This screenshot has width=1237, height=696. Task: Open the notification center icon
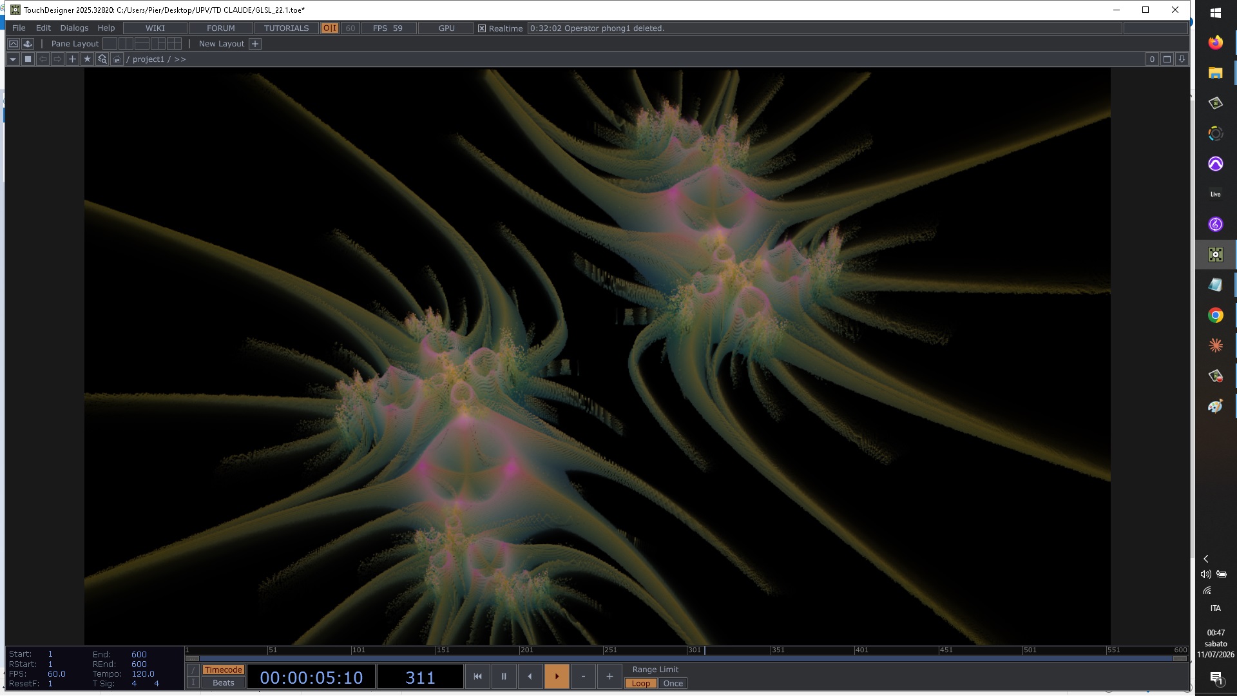click(x=1216, y=677)
